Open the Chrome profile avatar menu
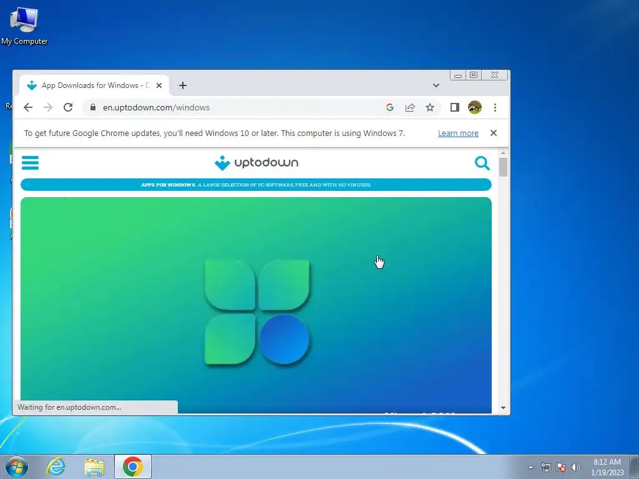Viewport: 639px width, 479px height. pos(475,107)
